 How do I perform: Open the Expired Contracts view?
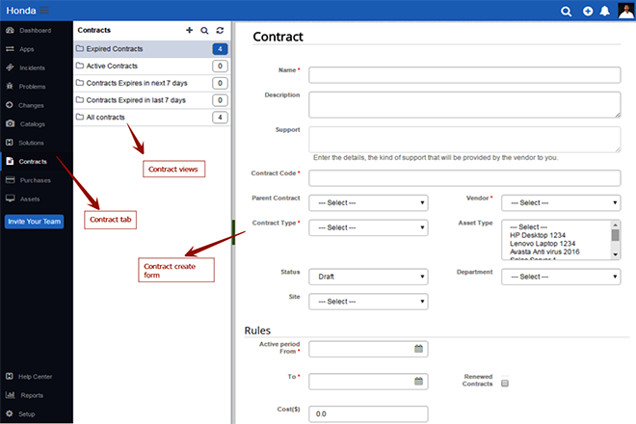151,49
